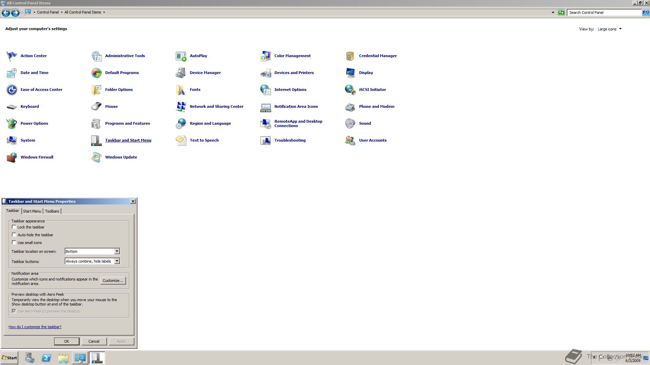
Task: Open the Sound speaker icon
Action: pos(350,123)
